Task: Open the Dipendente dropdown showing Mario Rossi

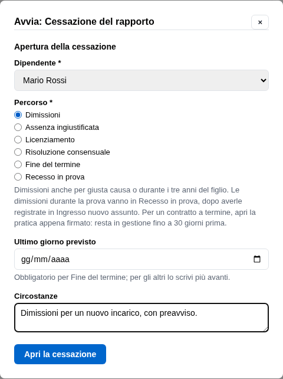Action: (141, 80)
